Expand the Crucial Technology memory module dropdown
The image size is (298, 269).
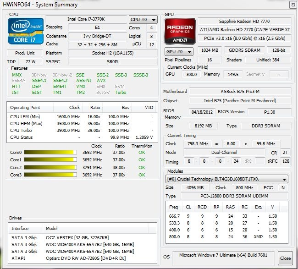(227, 179)
